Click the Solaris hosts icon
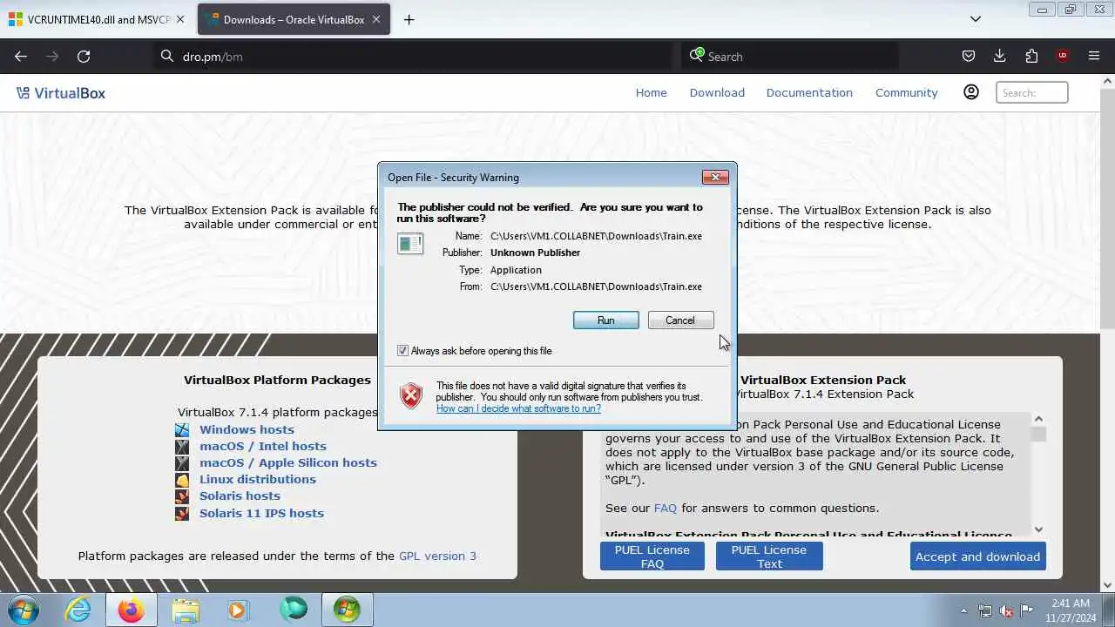Image resolution: width=1115 pixels, height=627 pixels. click(x=182, y=496)
